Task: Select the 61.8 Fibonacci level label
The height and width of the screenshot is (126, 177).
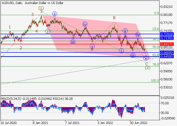Action: point(156,55)
